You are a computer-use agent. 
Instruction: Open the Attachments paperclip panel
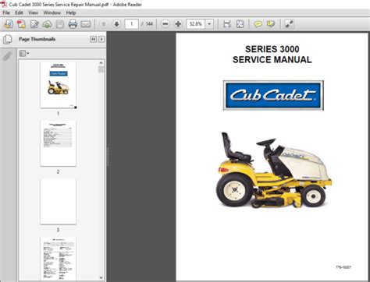(7, 56)
